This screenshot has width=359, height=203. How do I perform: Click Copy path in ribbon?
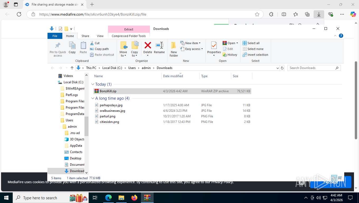pyautogui.click(x=99, y=49)
